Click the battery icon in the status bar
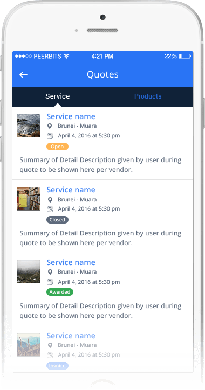Image resolution: width=205 pixels, height=390 pixels. click(x=184, y=56)
